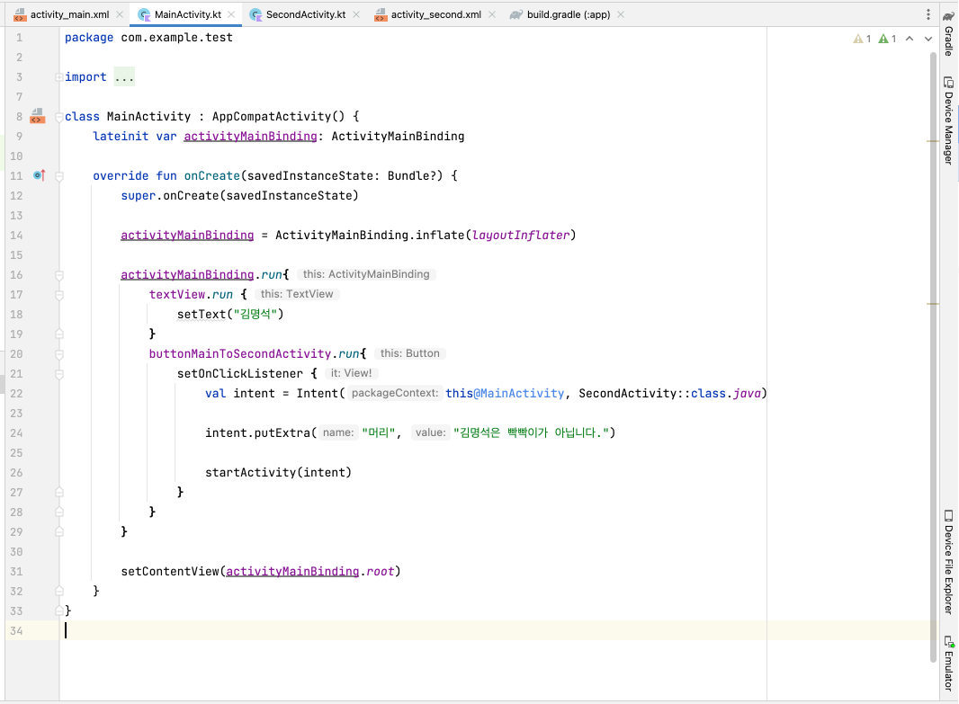Collapse the onCreate function on line 11

coord(59,176)
